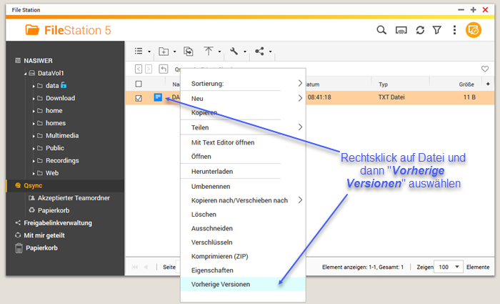Add folder to favorites heart icon
This screenshot has width=500, height=304.
point(485,69)
